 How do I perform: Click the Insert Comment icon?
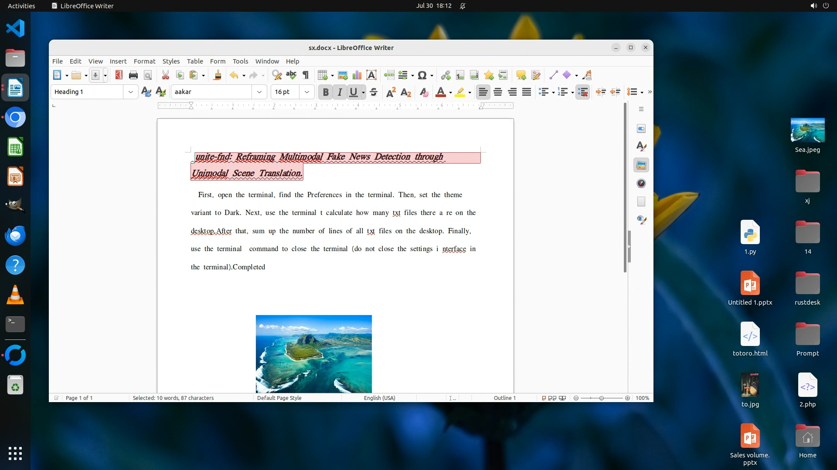[521, 75]
